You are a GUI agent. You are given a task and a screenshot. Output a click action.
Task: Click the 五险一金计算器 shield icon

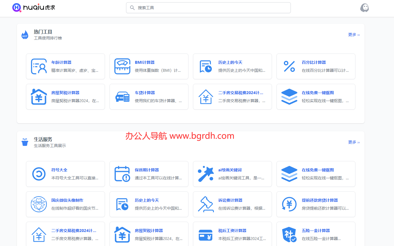pos(289,234)
